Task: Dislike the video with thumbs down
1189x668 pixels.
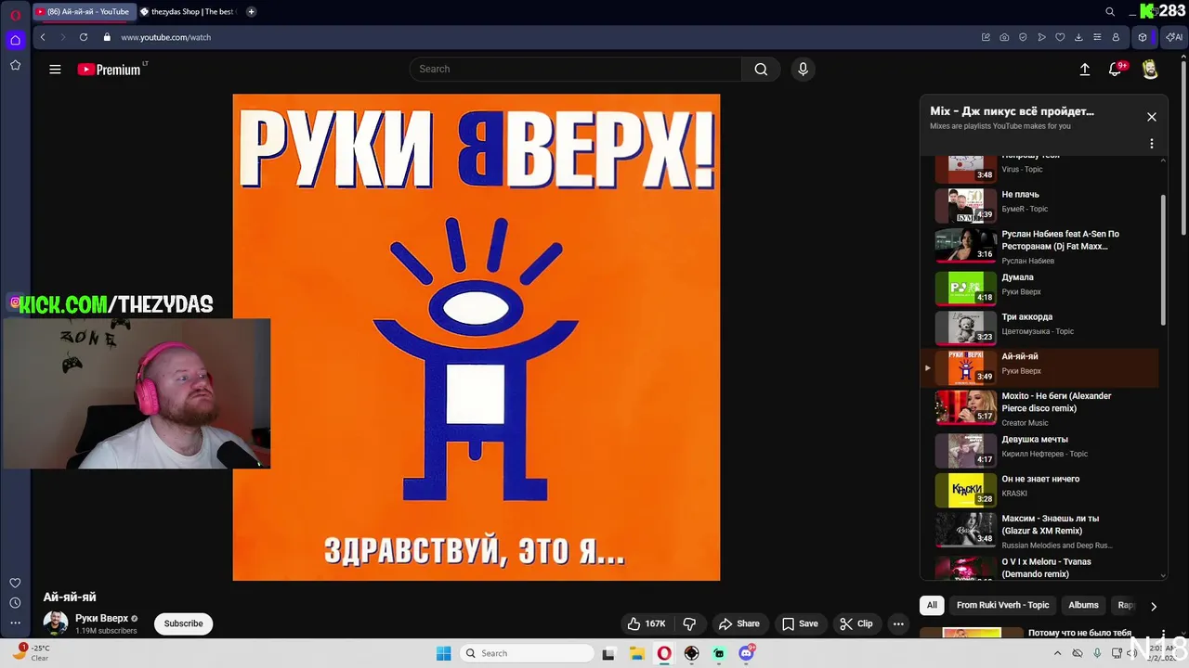Action: [x=689, y=623]
